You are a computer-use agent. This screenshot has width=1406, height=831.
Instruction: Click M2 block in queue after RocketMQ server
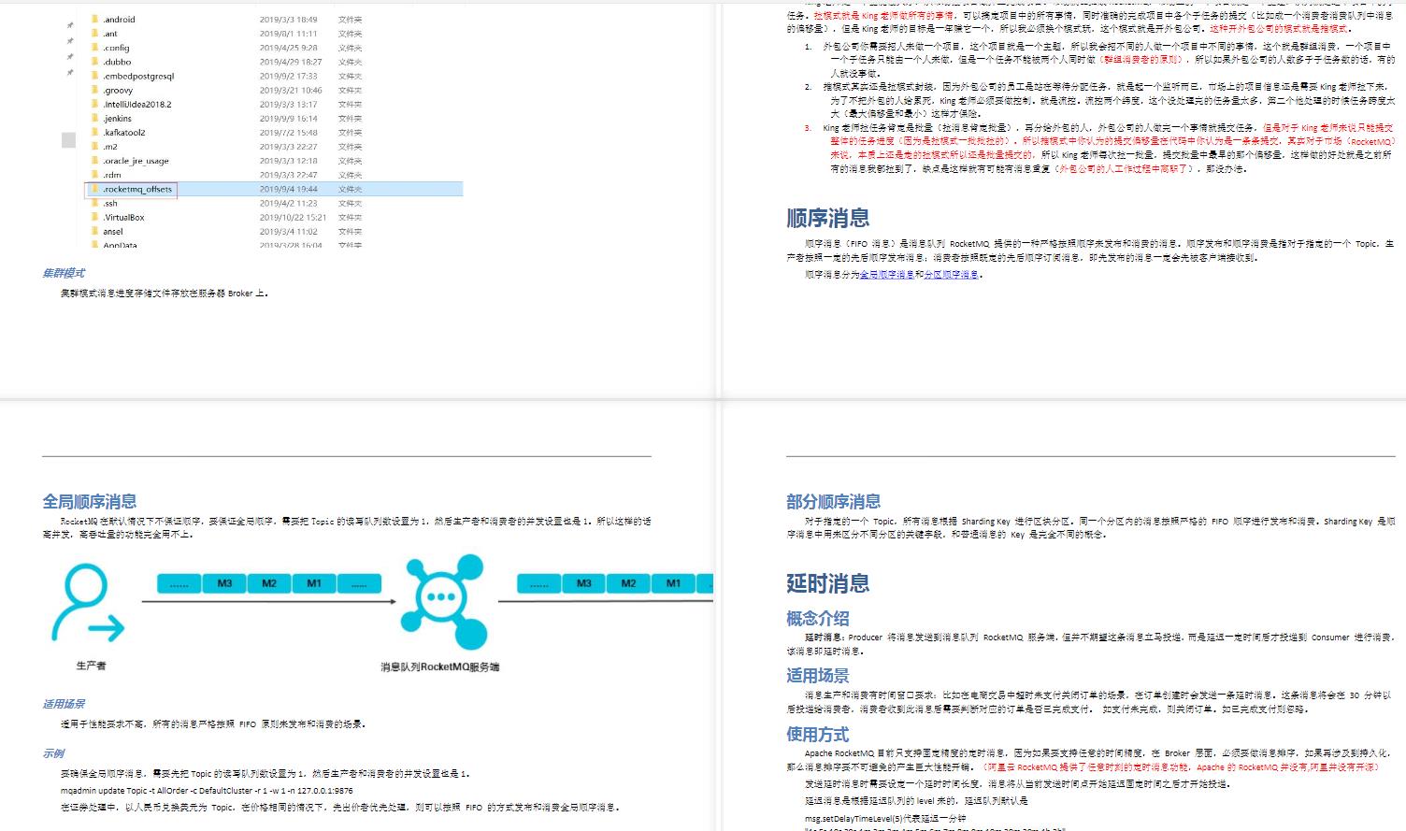pyautogui.click(x=628, y=583)
